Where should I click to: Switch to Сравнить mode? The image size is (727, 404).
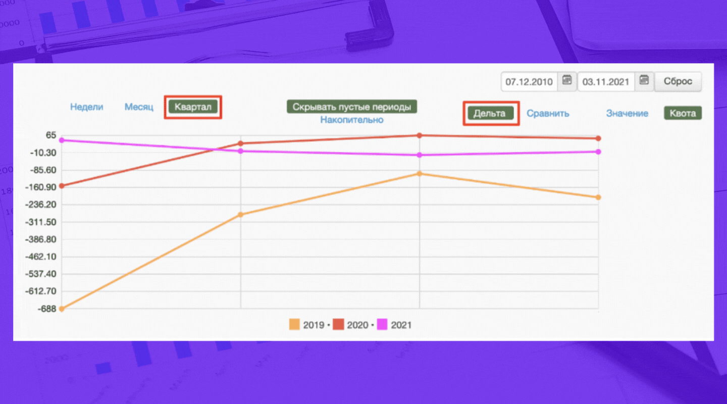point(548,113)
